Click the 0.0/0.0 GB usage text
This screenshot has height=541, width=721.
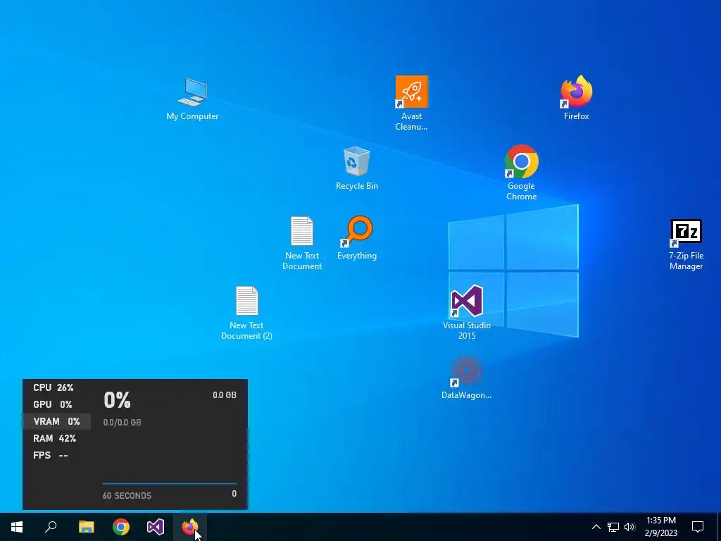[x=123, y=423]
